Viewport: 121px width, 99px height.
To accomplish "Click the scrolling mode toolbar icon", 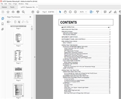I will coord(98,12).
